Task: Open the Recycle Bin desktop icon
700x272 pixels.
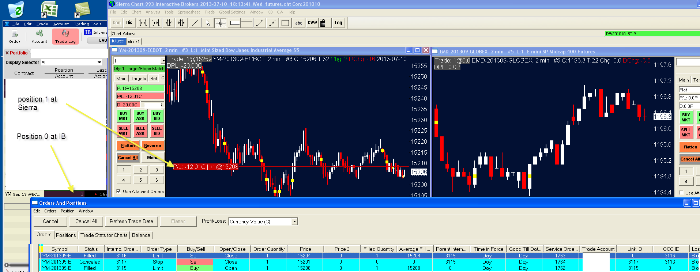Action: 16,9
